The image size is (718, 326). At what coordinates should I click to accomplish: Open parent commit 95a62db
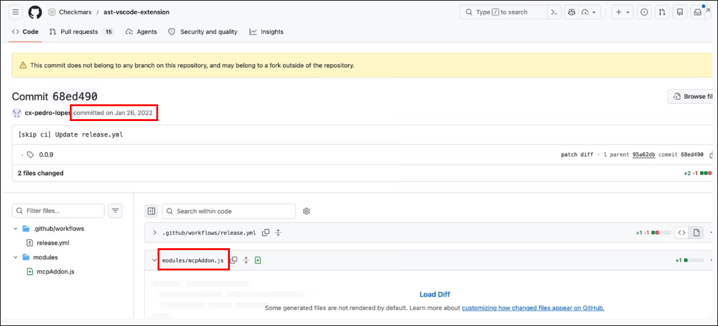(x=644, y=155)
